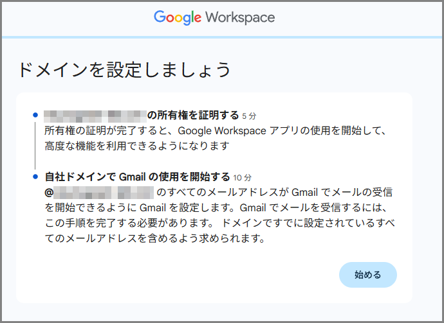The image size is (444, 323).
Task: Click the Google Workspace logo
Action: pos(214,17)
